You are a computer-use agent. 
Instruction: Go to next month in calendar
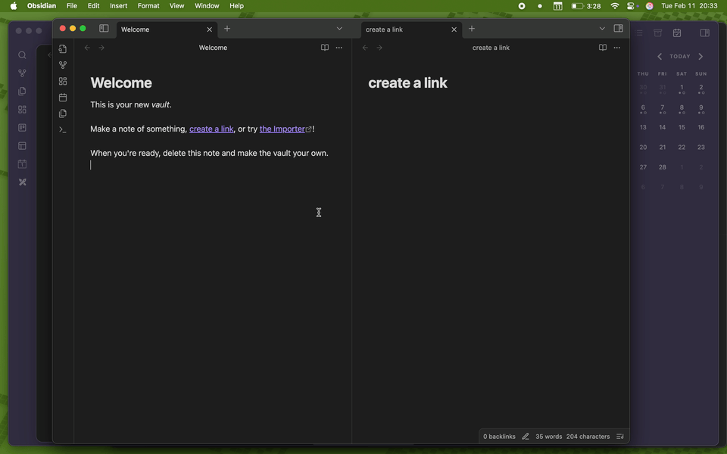click(700, 57)
